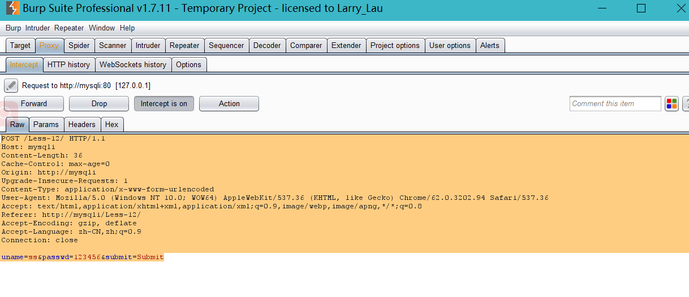Image resolution: width=689 pixels, height=297 pixels.
Task: Click the Comment this item field
Action: point(615,104)
